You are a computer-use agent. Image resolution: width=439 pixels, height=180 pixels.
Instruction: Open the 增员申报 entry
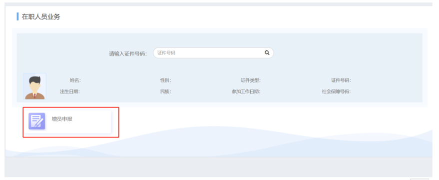pyautogui.click(x=68, y=121)
